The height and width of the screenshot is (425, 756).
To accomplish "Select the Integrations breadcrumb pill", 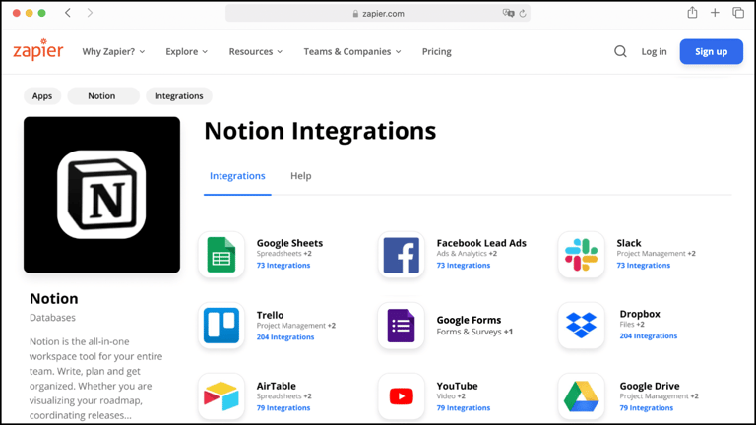I will click(x=179, y=95).
